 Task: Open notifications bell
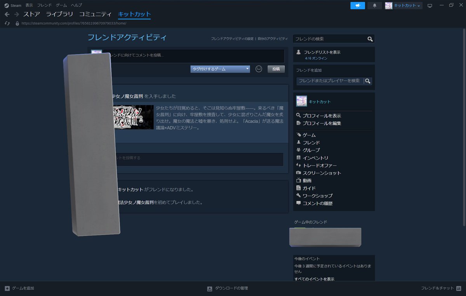coord(375,5)
